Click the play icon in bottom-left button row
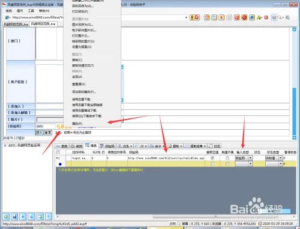This screenshot has width=300, height=229. point(23,216)
